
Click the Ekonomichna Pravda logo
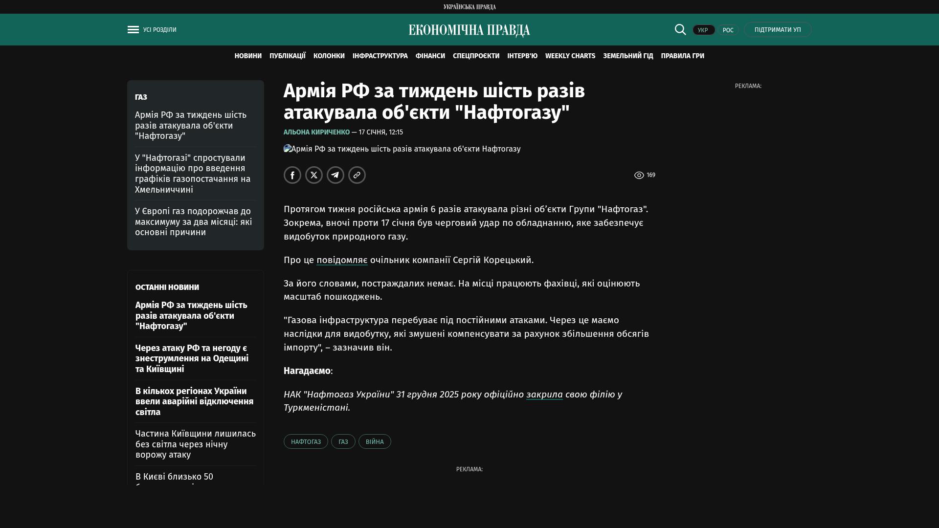coord(469,30)
